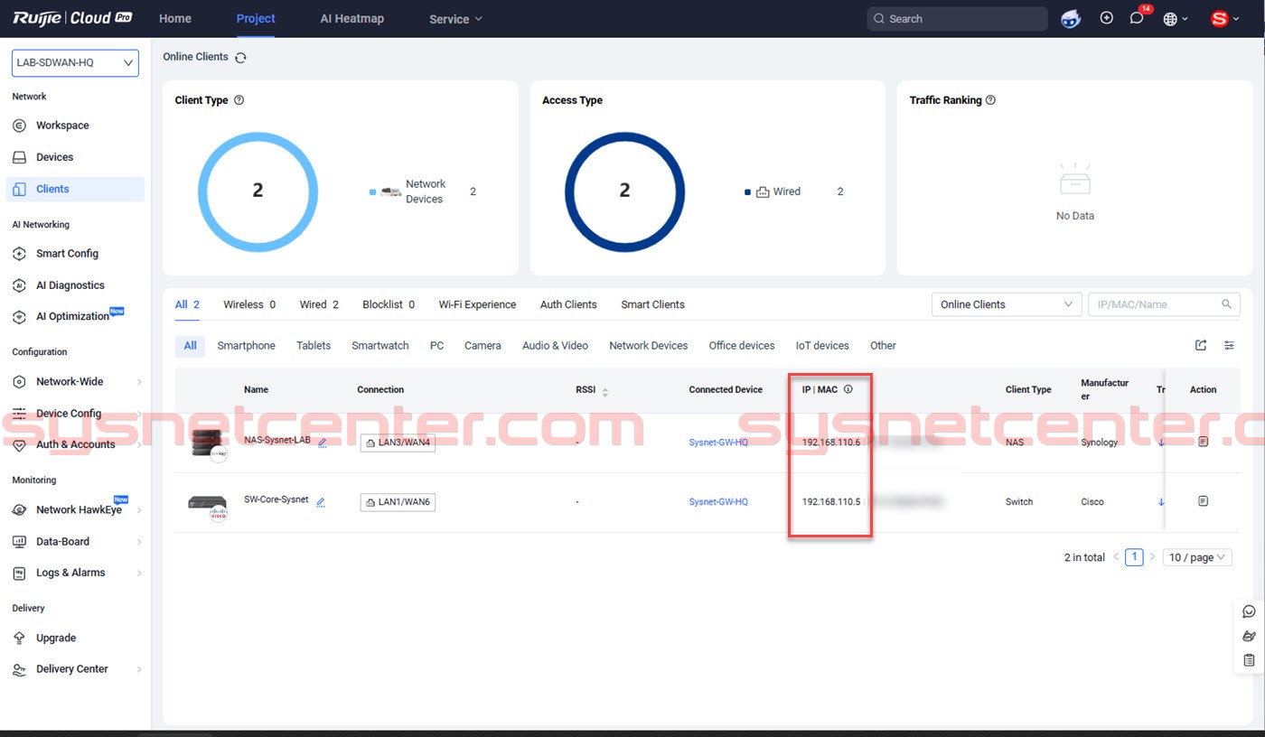1265x737 pixels.
Task: Open the Auth Clients tab
Action: 568,304
